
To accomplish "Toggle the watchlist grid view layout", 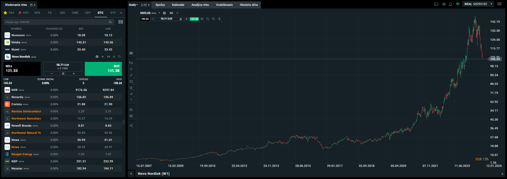I will point(121,22).
